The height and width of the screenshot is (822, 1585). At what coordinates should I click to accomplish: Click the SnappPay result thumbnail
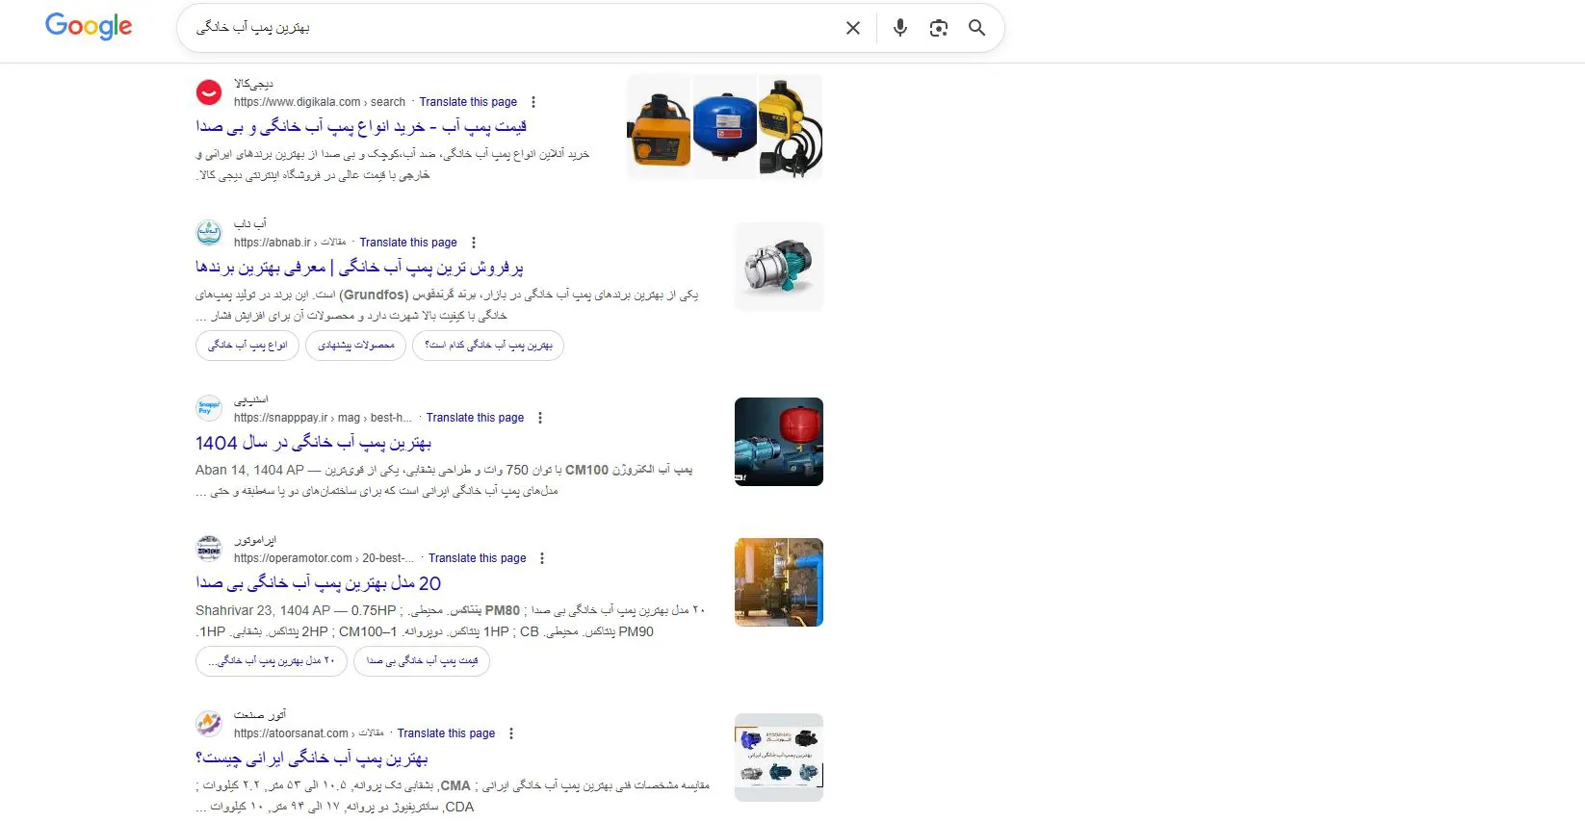[779, 442]
